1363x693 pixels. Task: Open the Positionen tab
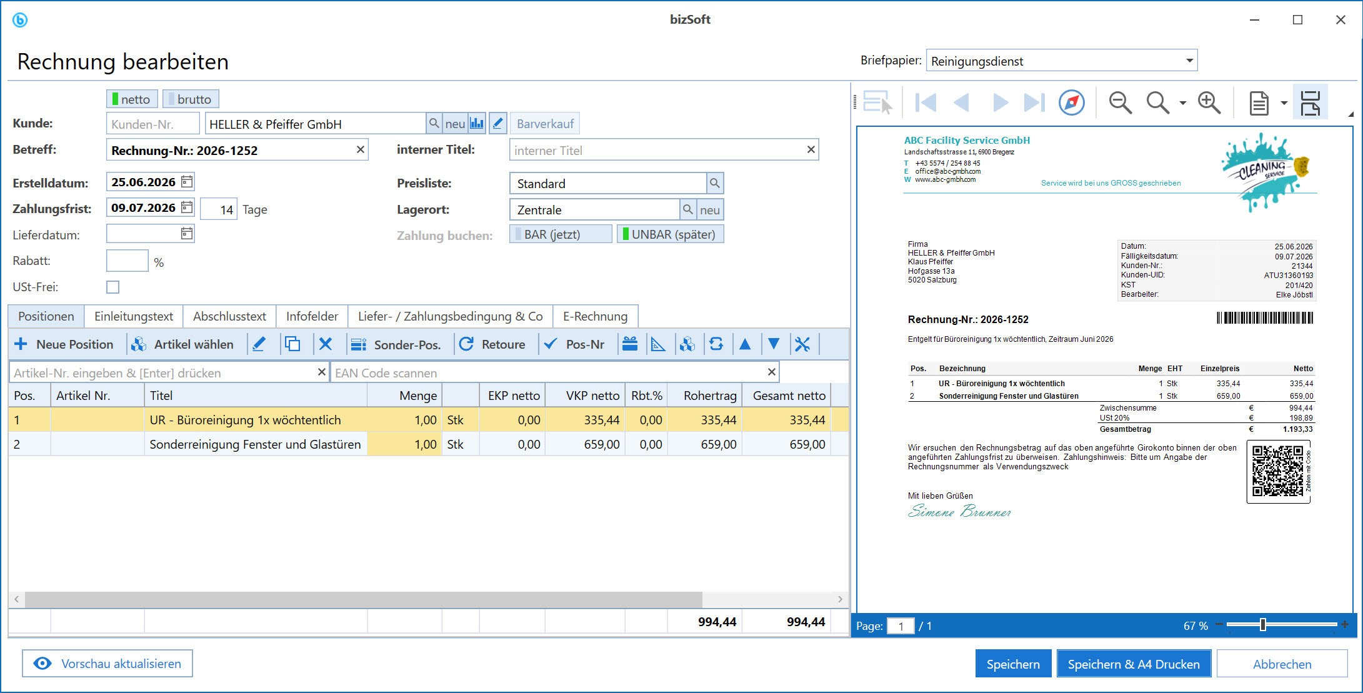[x=46, y=316]
